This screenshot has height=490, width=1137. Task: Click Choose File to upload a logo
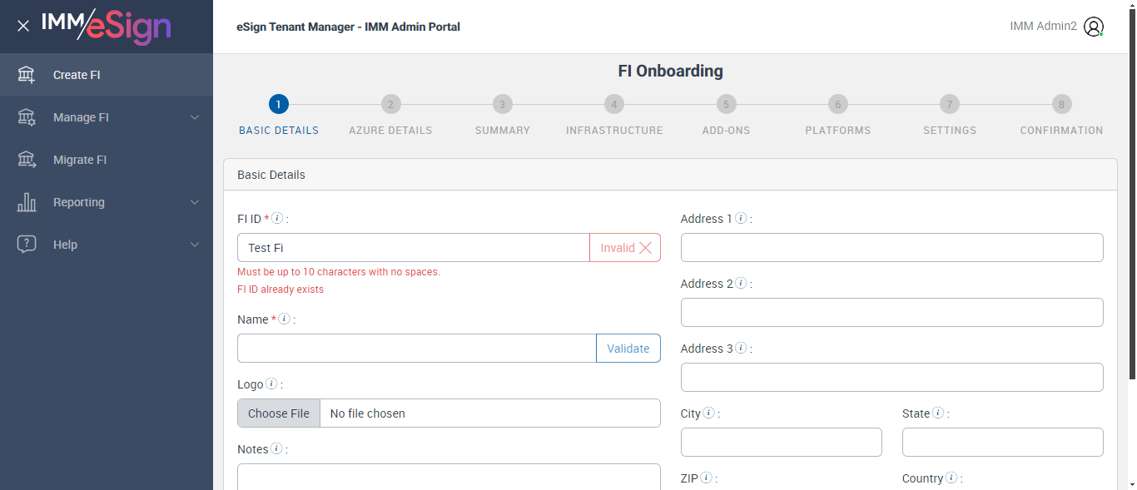click(x=279, y=413)
